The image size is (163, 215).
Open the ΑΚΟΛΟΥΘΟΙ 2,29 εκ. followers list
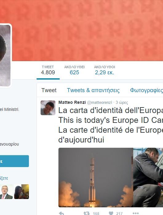pyautogui.click(x=105, y=70)
